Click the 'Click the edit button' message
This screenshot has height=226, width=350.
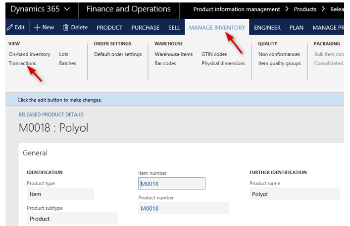pos(59,100)
